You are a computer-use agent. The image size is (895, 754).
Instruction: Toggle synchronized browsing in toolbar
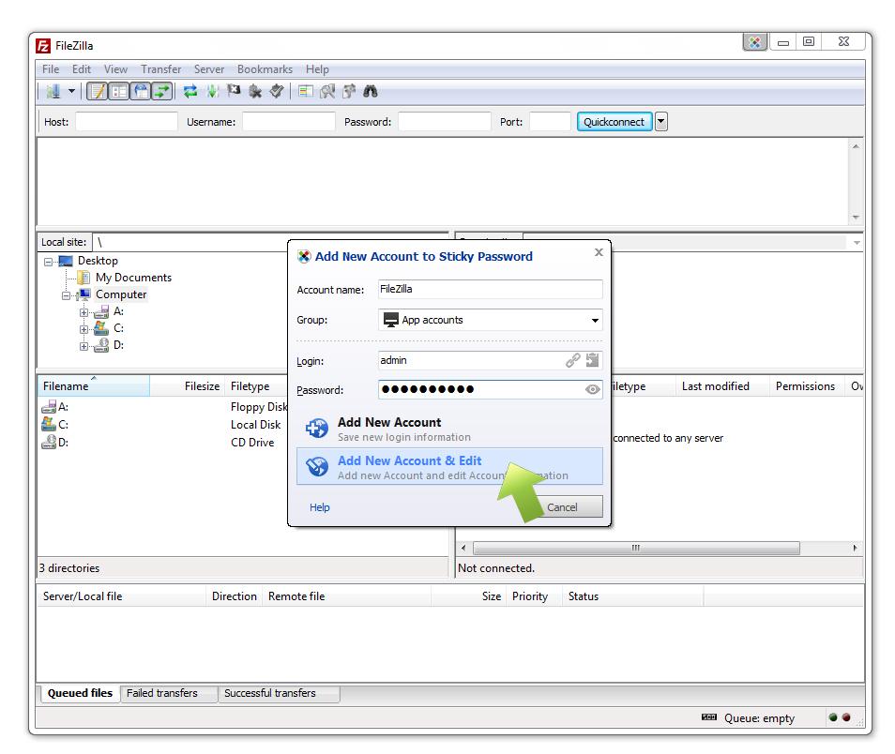click(x=349, y=91)
